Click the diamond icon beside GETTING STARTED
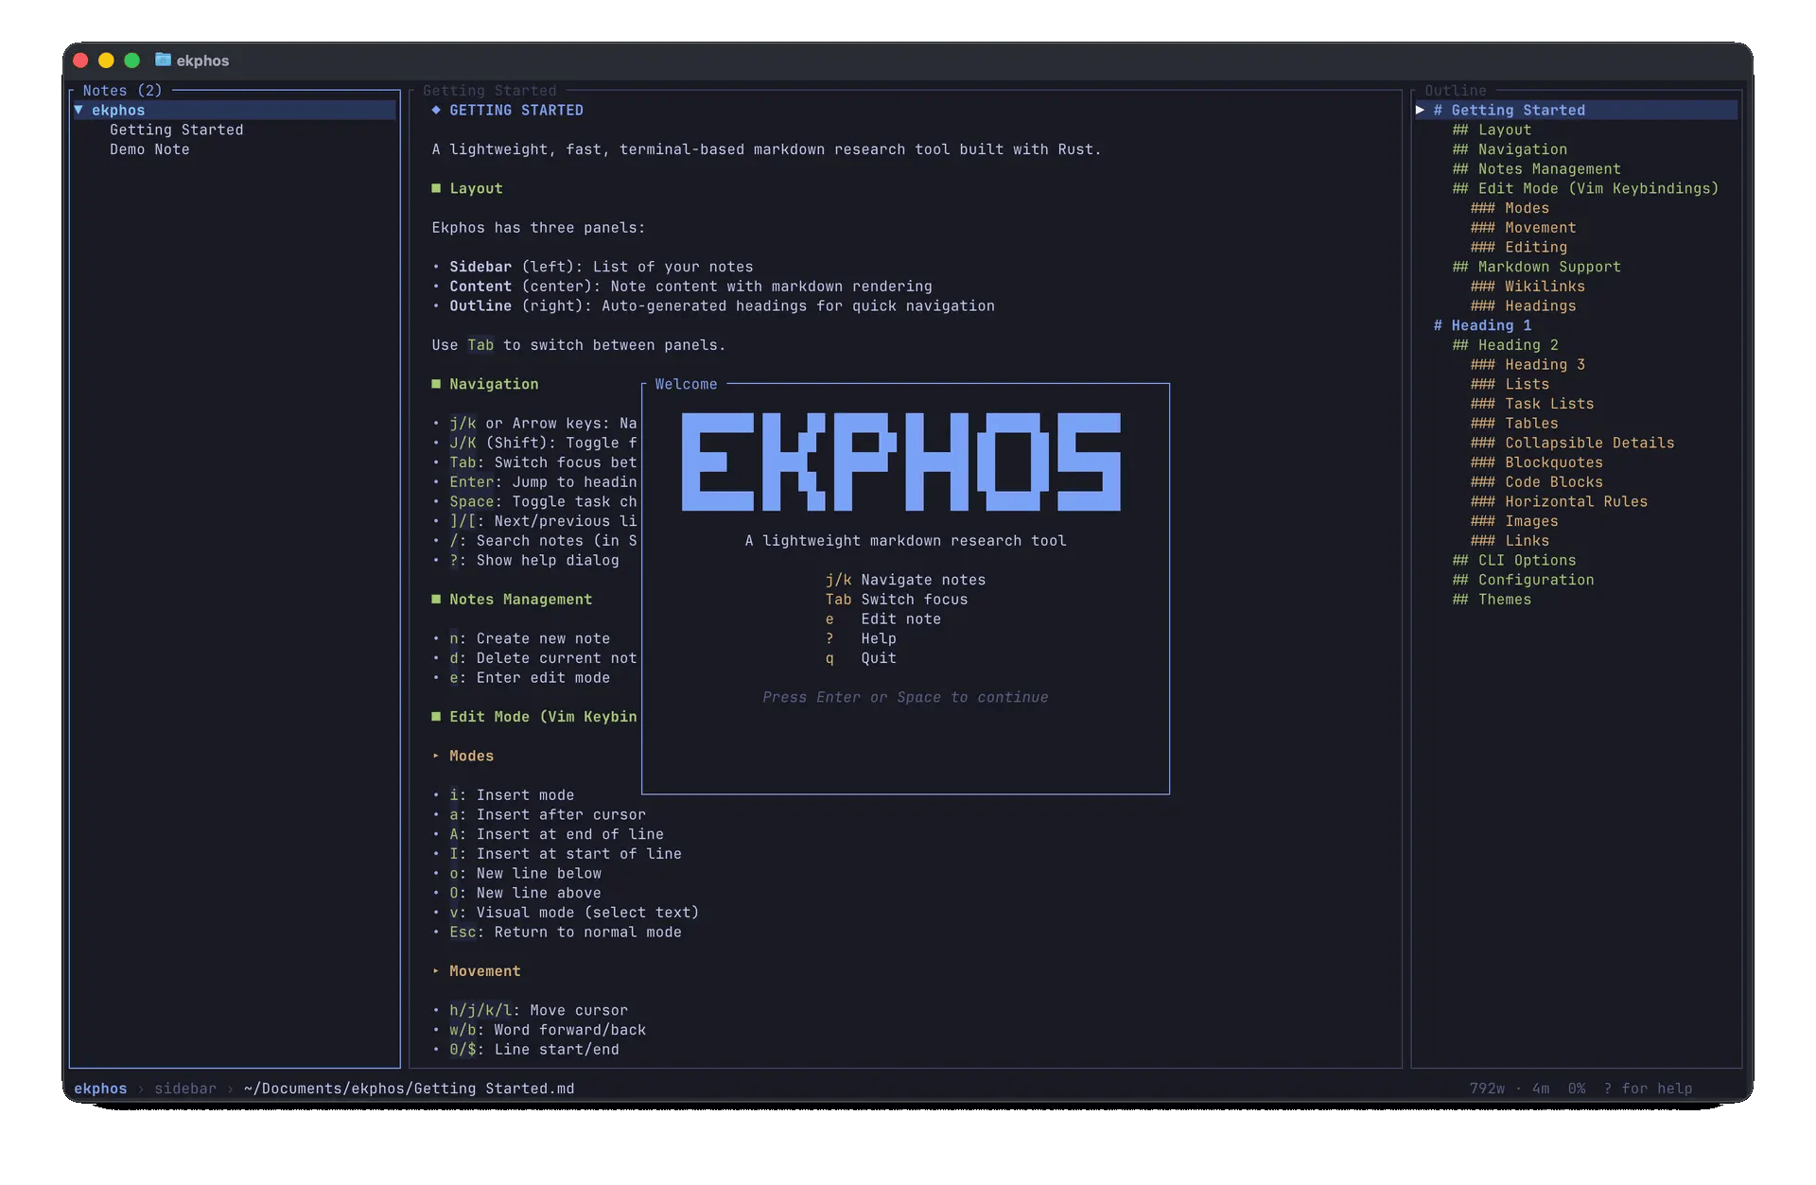Image resolution: width=1816 pixels, height=1185 pixels. pyautogui.click(x=435, y=110)
